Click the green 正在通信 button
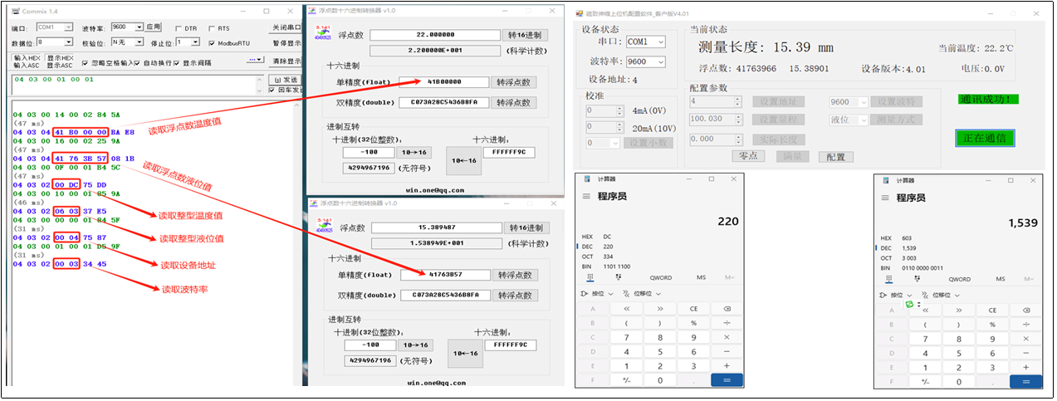 [985, 138]
